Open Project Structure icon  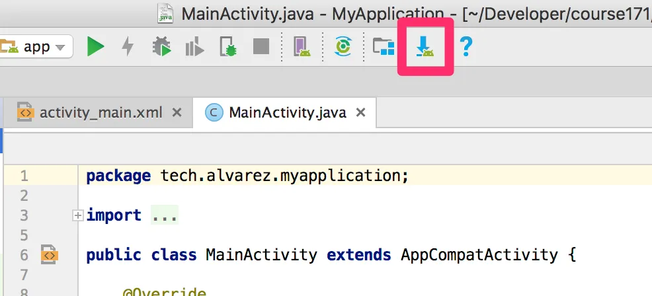pyautogui.click(x=383, y=46)
